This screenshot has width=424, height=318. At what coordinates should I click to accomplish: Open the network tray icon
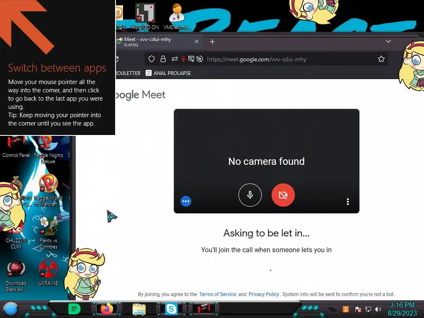click(x=368, y=309)
